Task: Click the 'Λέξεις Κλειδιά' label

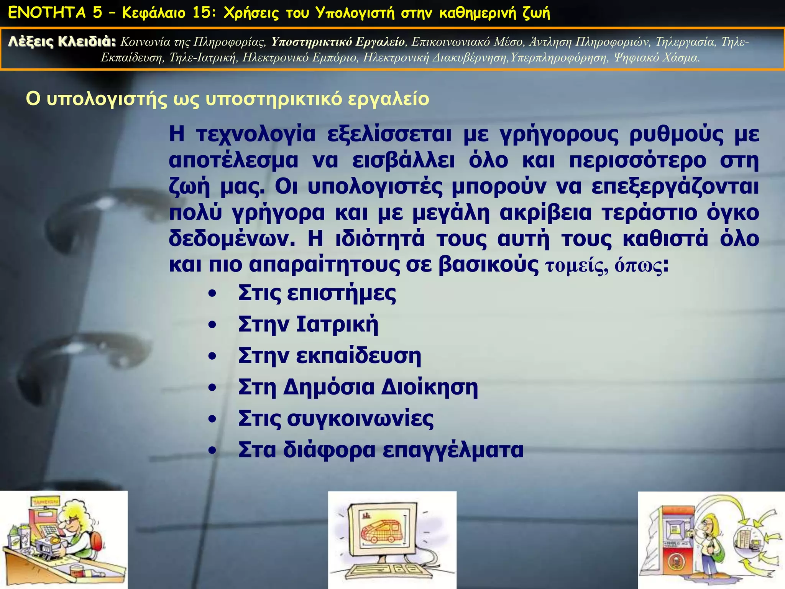Action: coord(62,41)
